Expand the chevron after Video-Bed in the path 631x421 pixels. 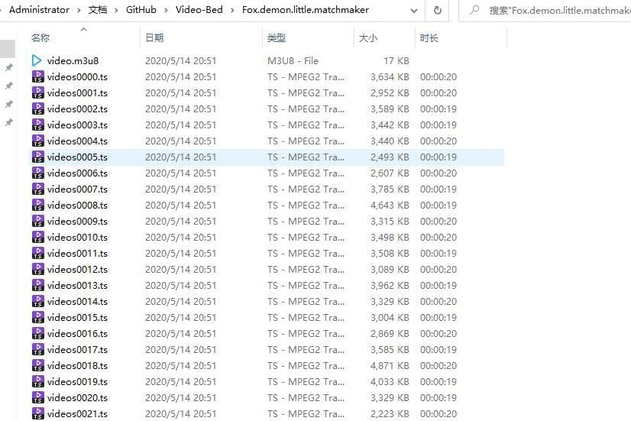click(232, 10)
